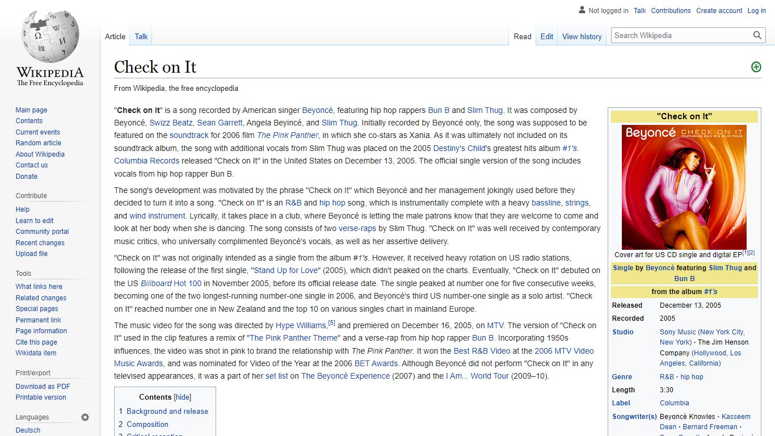Open the Destiny's Child link
775x436 pixels.
(460, 148)
